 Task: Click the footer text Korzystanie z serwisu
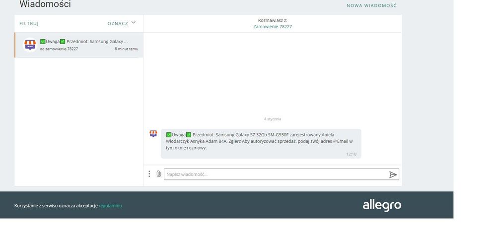point(56,206)
